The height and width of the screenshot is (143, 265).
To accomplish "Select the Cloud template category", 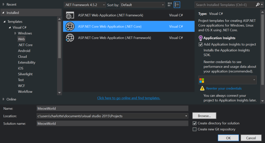I will [22, 56].
